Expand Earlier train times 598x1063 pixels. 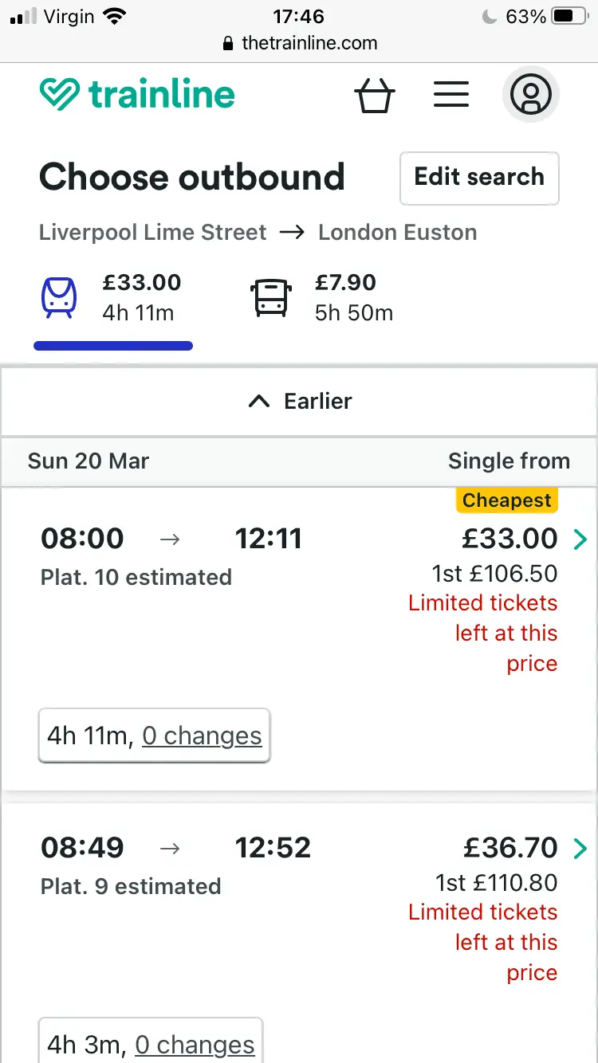coord(299,402)
